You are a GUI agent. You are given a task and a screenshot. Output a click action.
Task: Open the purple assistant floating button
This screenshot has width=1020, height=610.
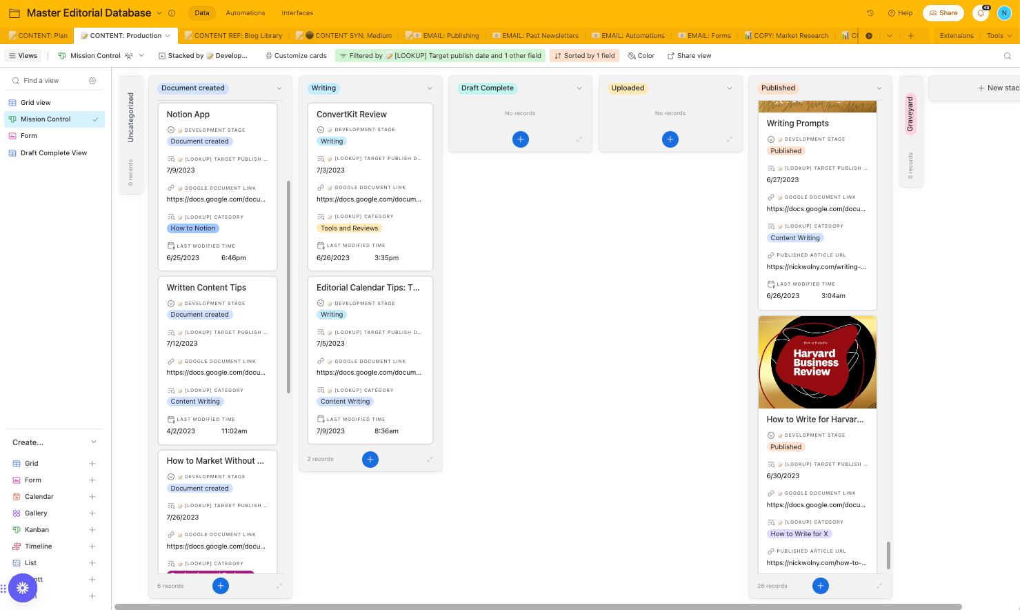tap(22, 588)
